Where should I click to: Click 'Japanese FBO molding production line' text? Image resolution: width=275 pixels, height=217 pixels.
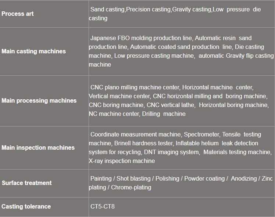142,38
